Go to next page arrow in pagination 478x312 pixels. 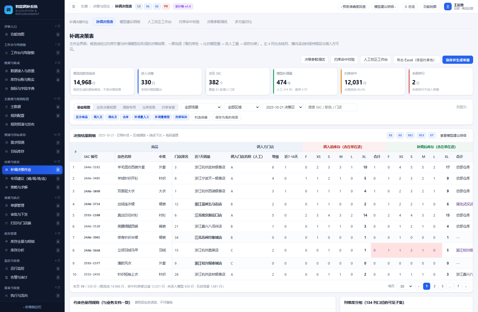click(466, 286)
